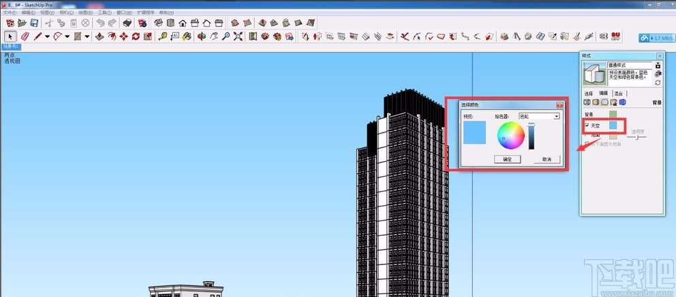Click Zoom Extents tool
The width and height of the screenshot is (676, 297).
pos(238,36)
